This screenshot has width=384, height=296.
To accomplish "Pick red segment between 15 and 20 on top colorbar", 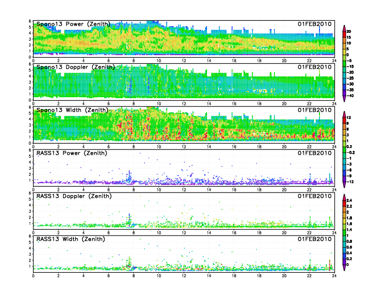I will (x=344, y=34).
